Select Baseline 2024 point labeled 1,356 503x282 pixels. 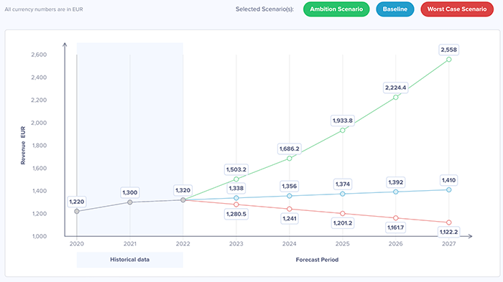pyautogui.click(x=290, y=196)
